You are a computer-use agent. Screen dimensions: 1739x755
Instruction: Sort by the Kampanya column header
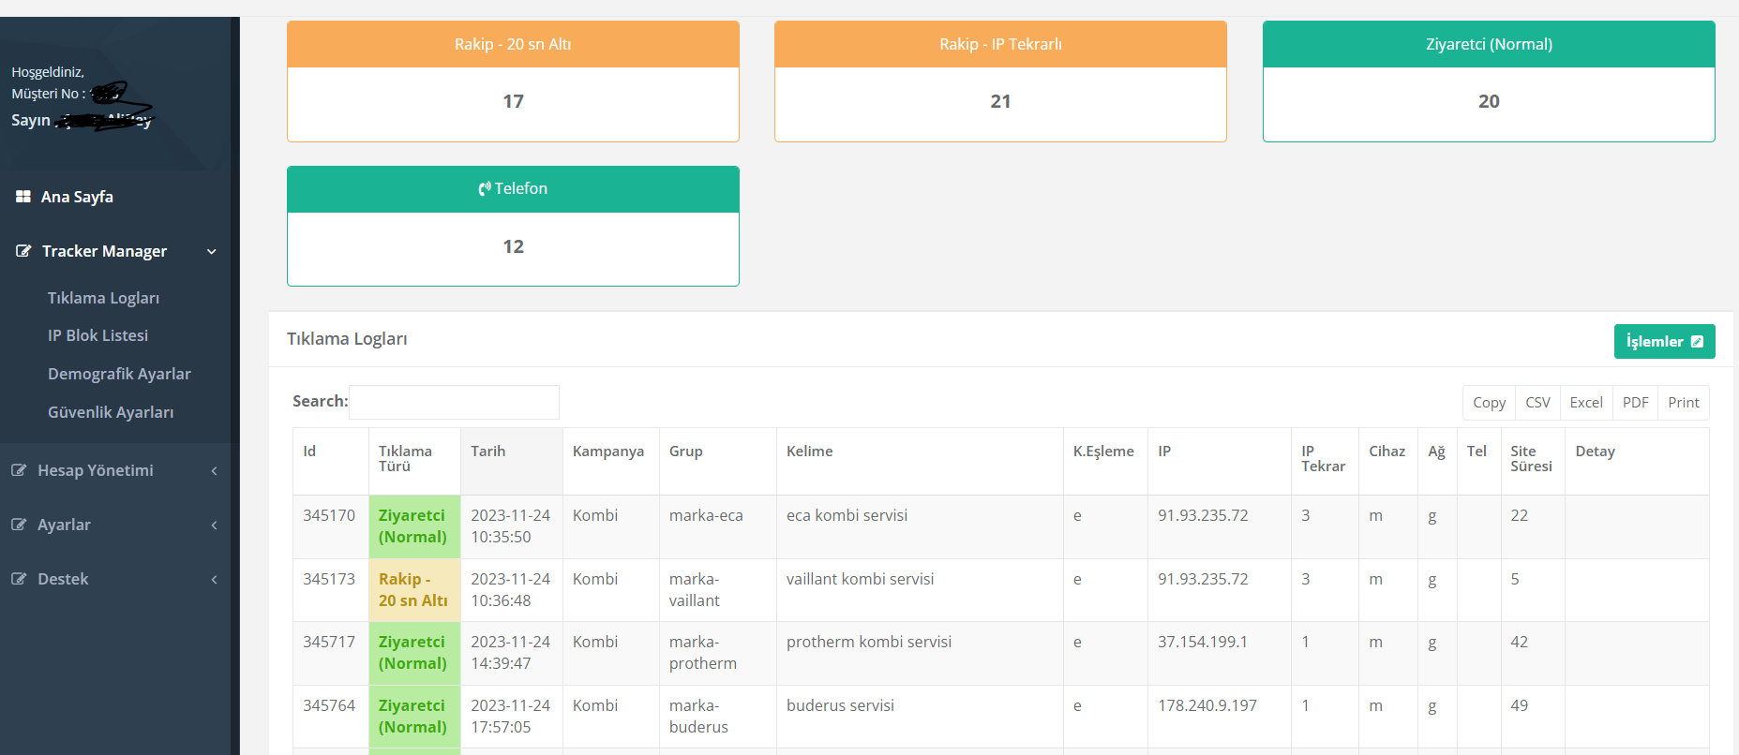[x=611, y=461]
